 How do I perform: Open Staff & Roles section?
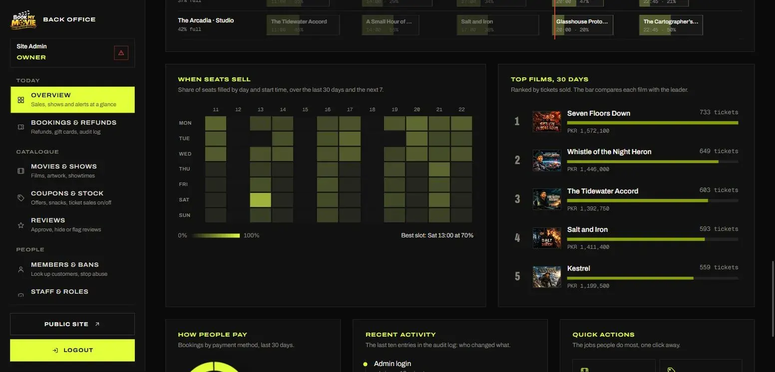pos(72,293)
